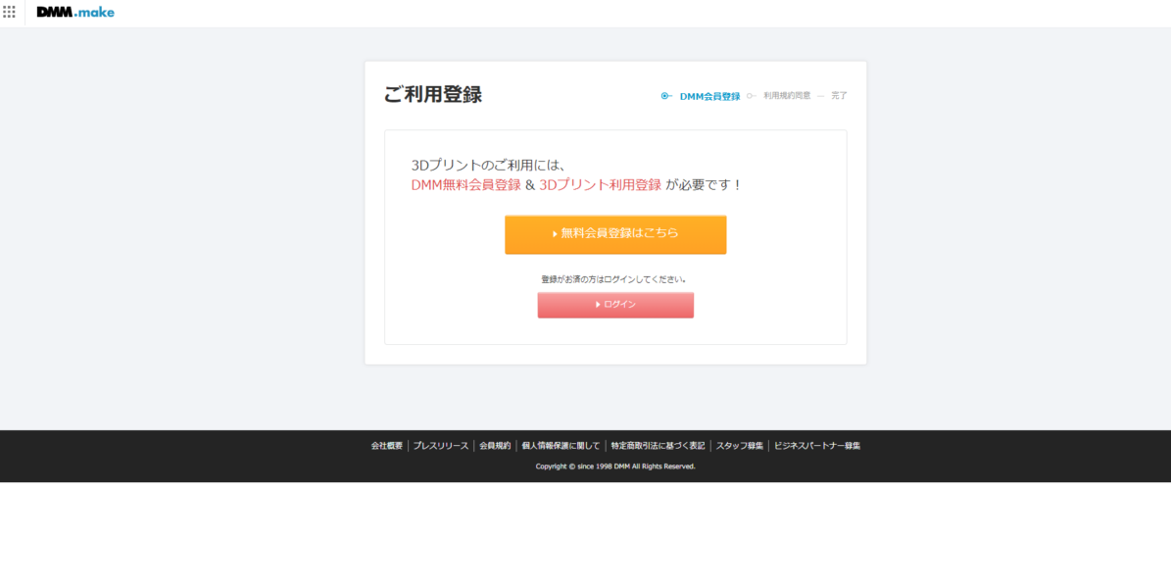Open the DMM services grid menu icon

[x=9, y=12]
